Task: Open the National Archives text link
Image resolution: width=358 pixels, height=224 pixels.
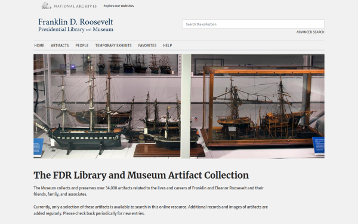Action: pyautogui.click(x=75, y=6)
